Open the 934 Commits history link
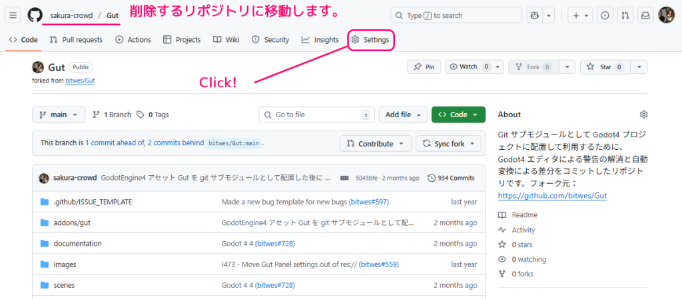The image size is (682, 299). coord(451,178)
